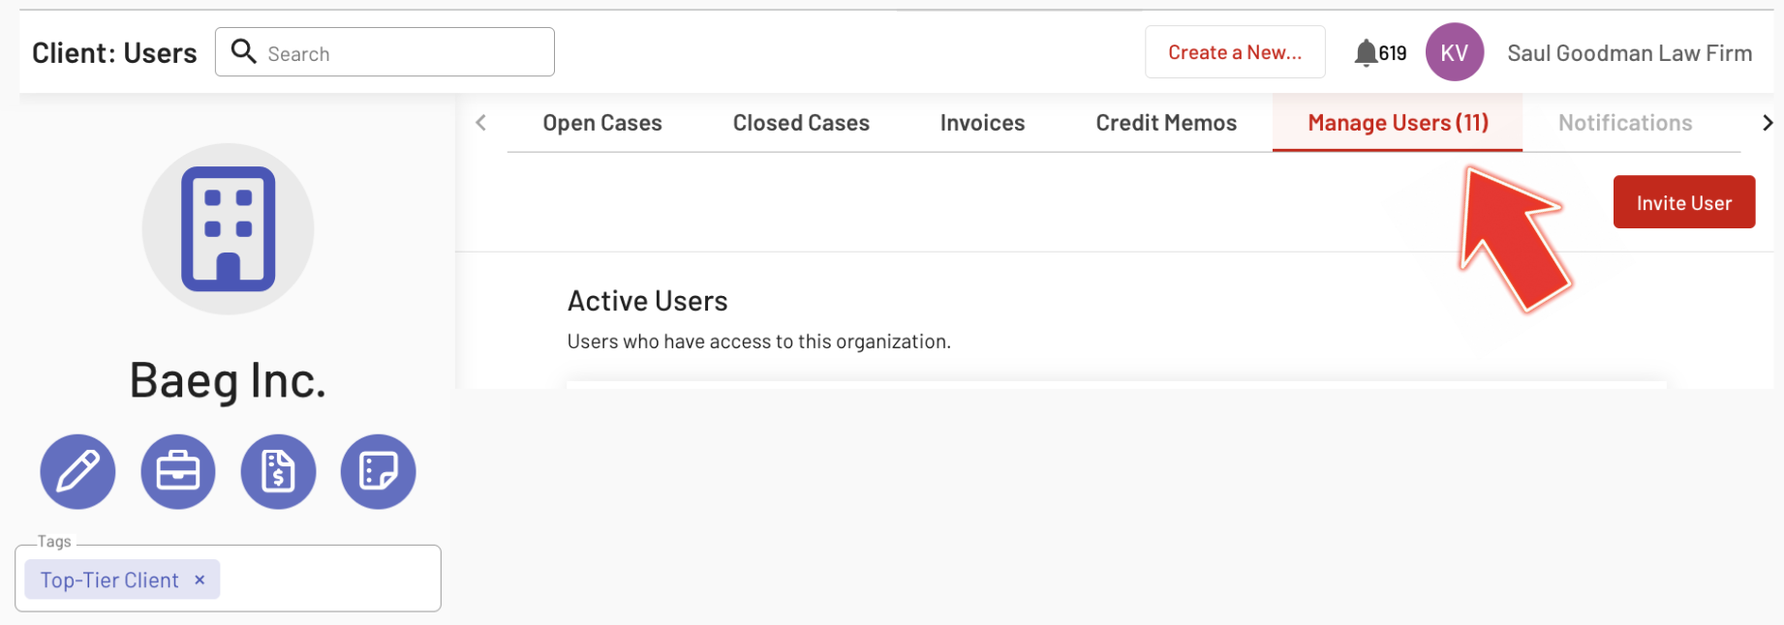Open the Credit Memos tab
Screen dimensions: 1784x625
[1166, 123]
